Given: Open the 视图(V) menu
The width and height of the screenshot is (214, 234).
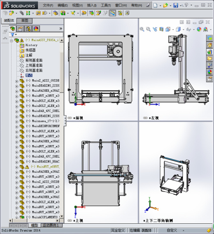Looking at the screenshot, I should [x=77, y=5].
